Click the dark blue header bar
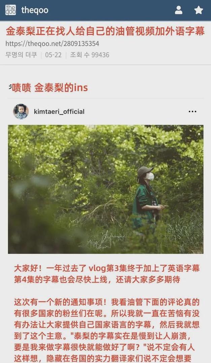 point(105,10)
